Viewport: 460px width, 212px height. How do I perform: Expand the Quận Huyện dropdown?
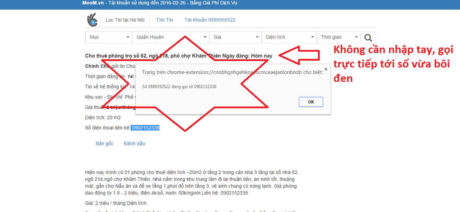pyautogui.click(x=170, y=38)
